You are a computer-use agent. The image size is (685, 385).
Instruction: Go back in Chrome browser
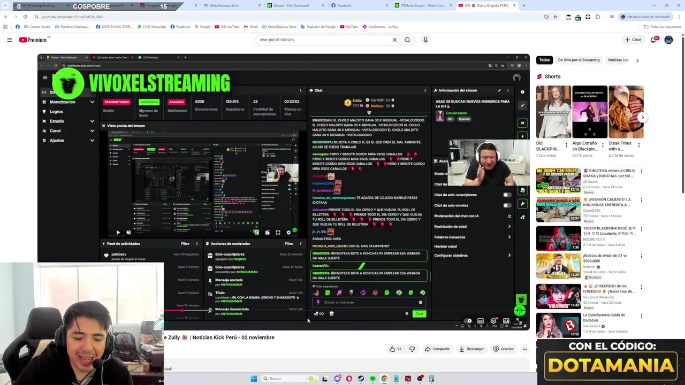point(5,17)
